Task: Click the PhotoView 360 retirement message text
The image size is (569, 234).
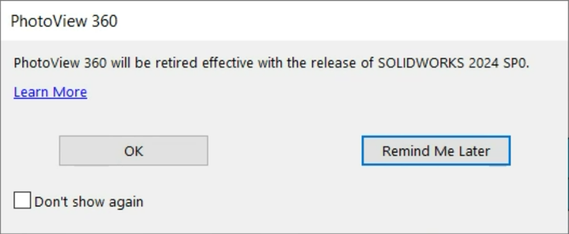Action: click(x=271, y=63)
